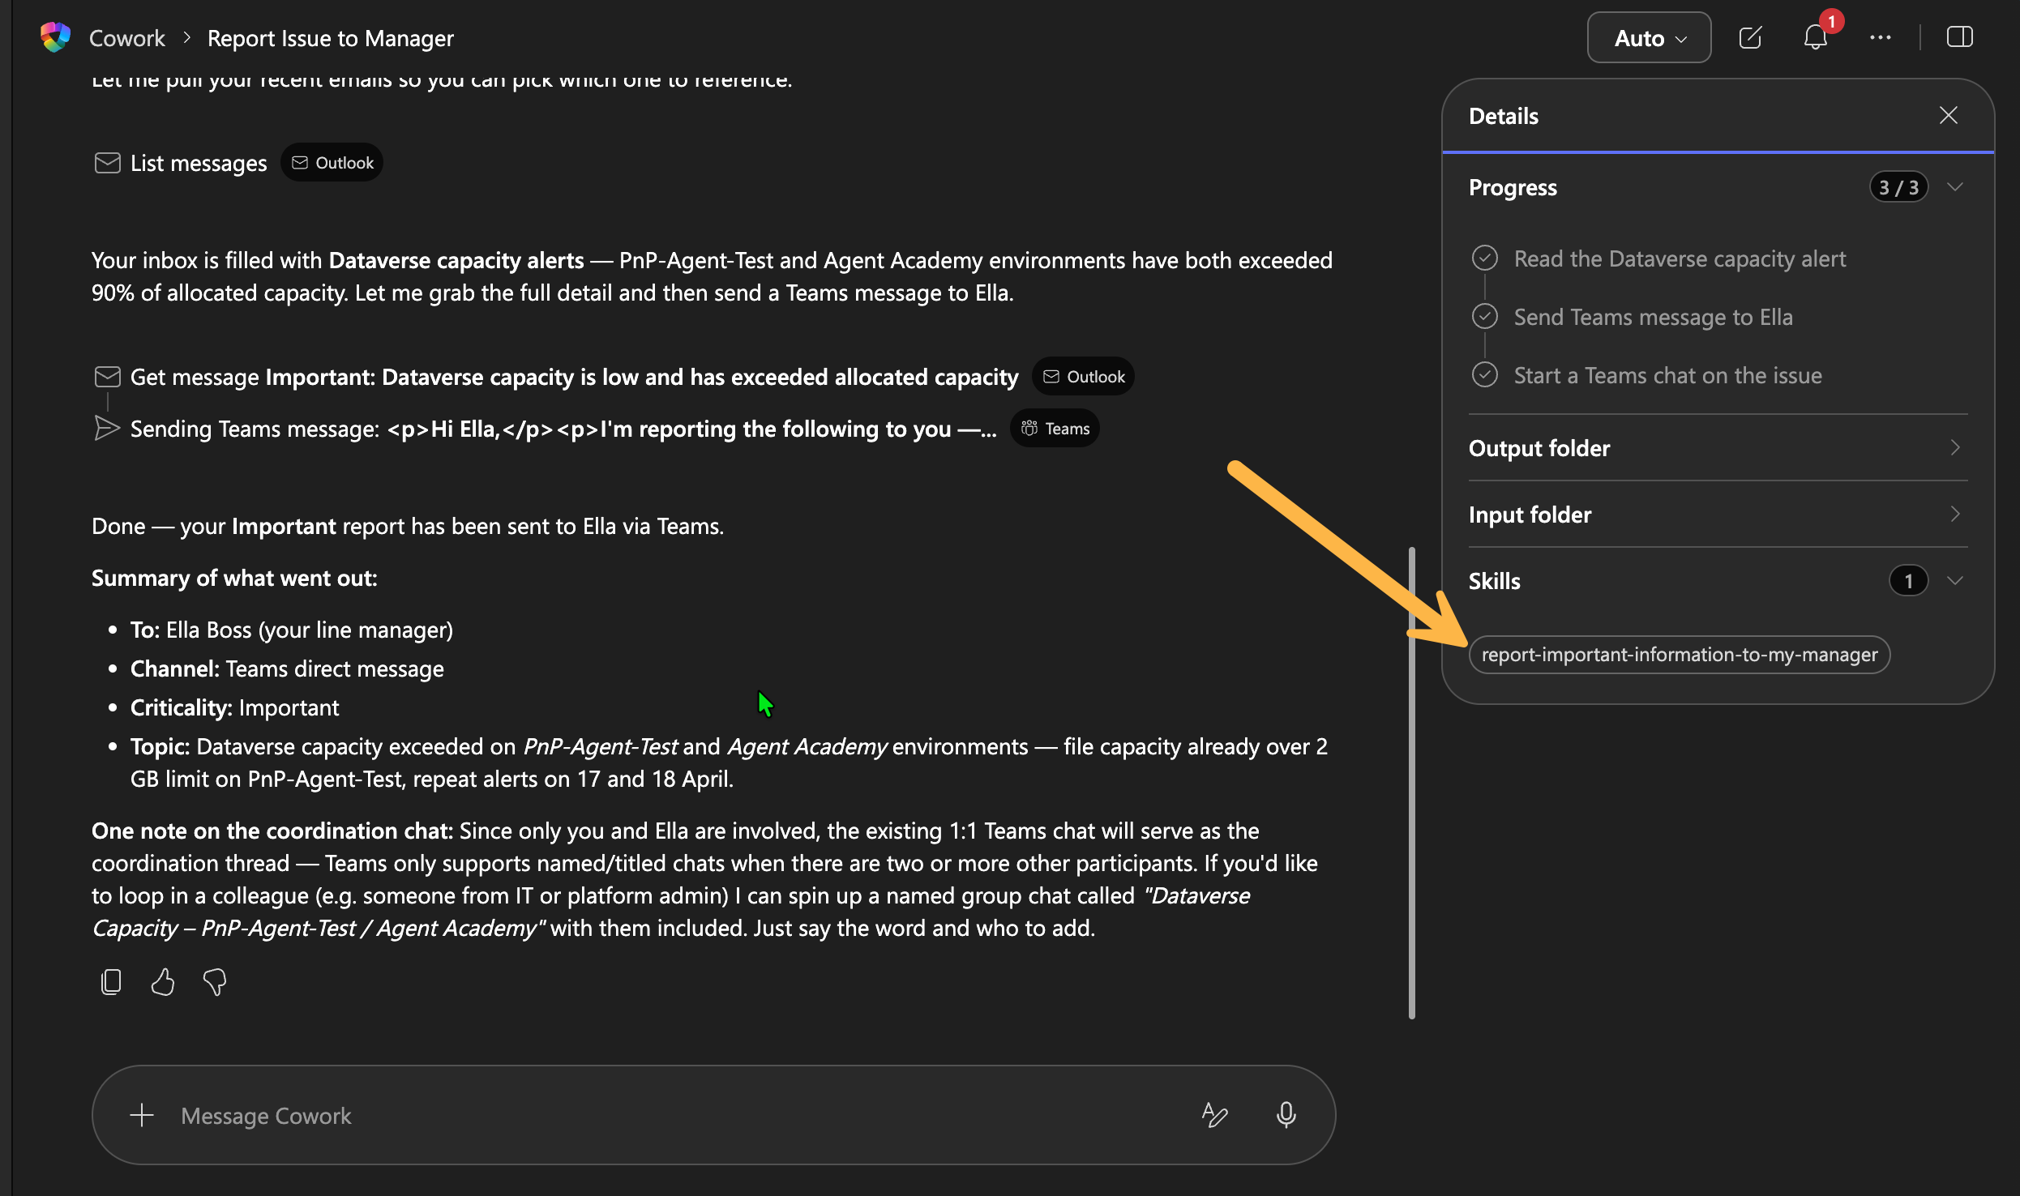Click the Cowork app logo
The image size is (2020, 1196).
point(55,38)
